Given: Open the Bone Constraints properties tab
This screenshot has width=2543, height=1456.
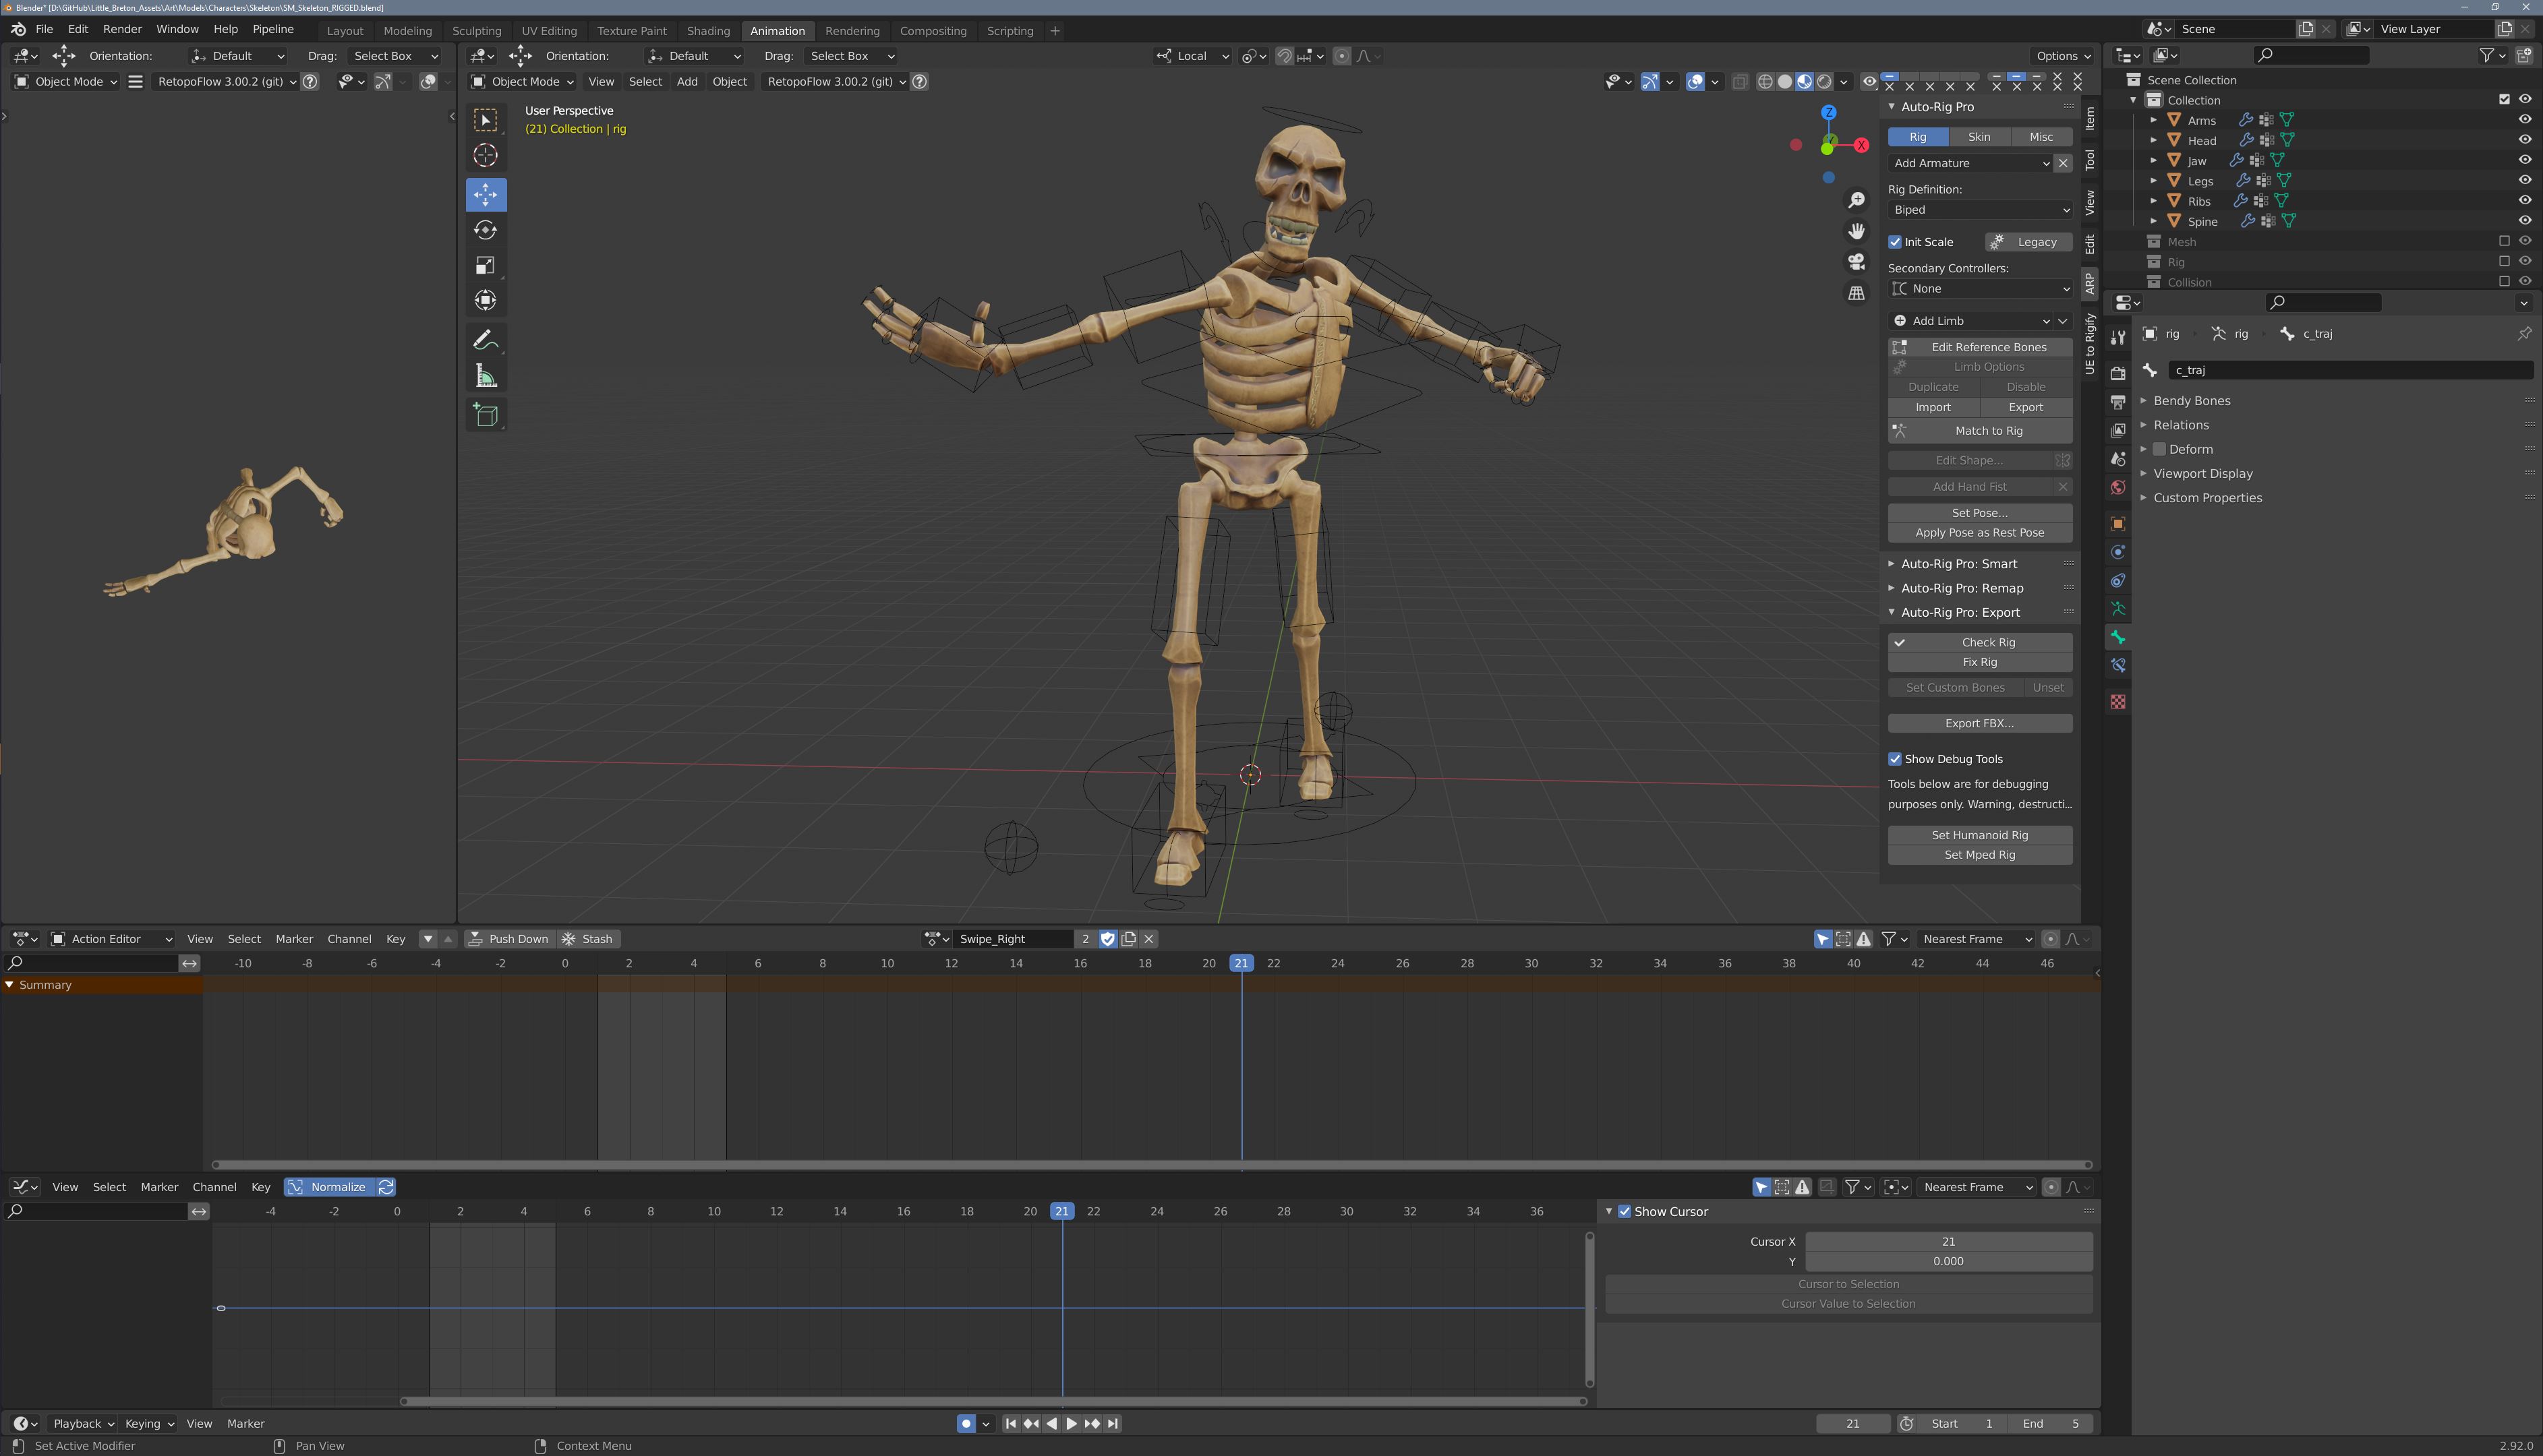Looking at the screenshot, I should coord(2118,665).
